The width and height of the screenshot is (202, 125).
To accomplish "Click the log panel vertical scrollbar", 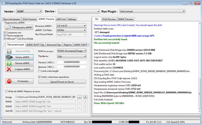I will (200, 69).
